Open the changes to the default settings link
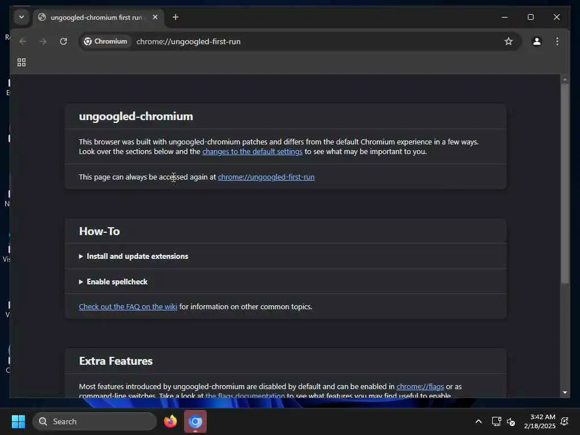This screenshot has width=580, height=435. 252,152
